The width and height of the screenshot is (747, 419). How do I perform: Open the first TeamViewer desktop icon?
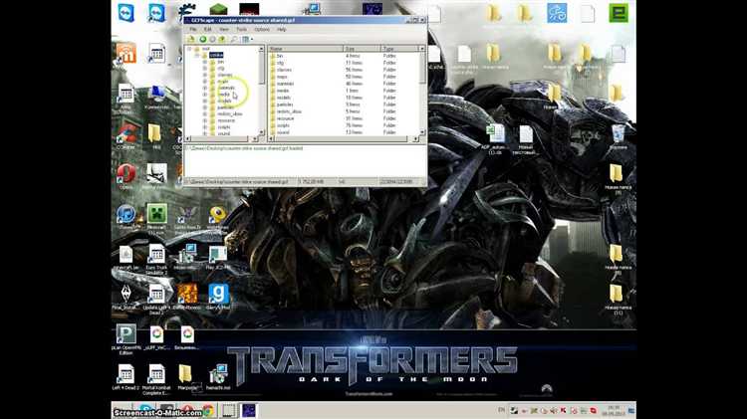pos(126,13)
